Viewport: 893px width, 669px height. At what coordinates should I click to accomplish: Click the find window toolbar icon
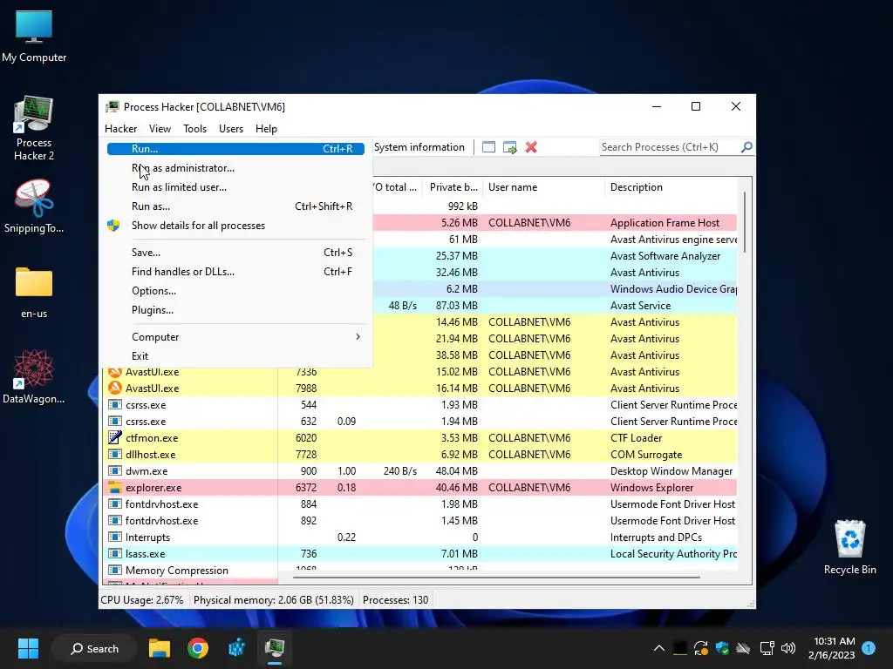(488, 147)
